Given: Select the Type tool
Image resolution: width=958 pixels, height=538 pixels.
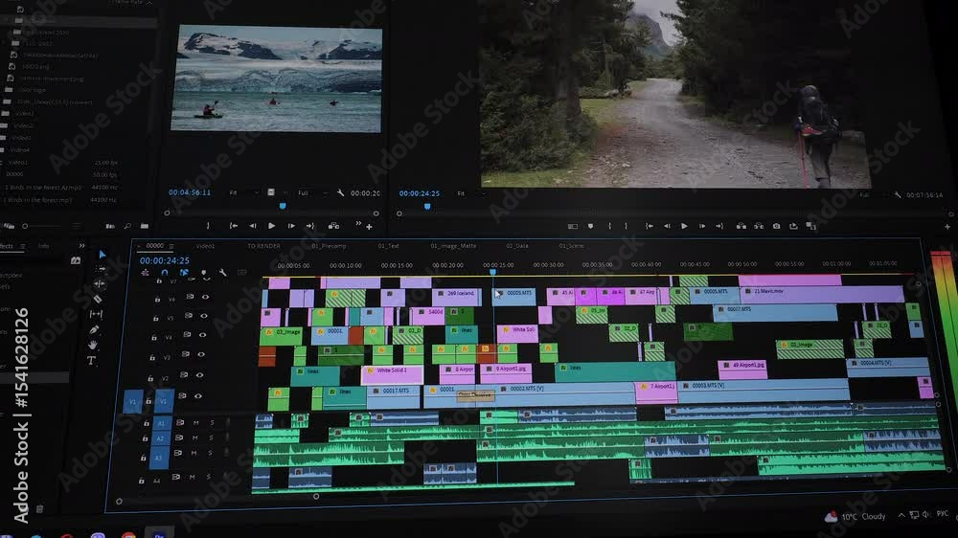Looking at the screenshot, I should [x=91, y=361].
